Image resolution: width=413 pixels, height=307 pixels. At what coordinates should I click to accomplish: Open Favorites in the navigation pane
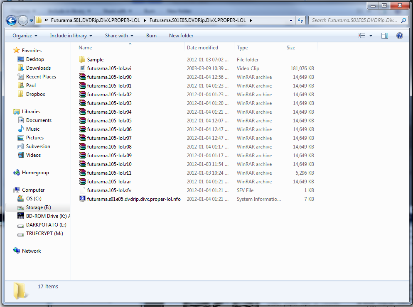click(32, 51)
